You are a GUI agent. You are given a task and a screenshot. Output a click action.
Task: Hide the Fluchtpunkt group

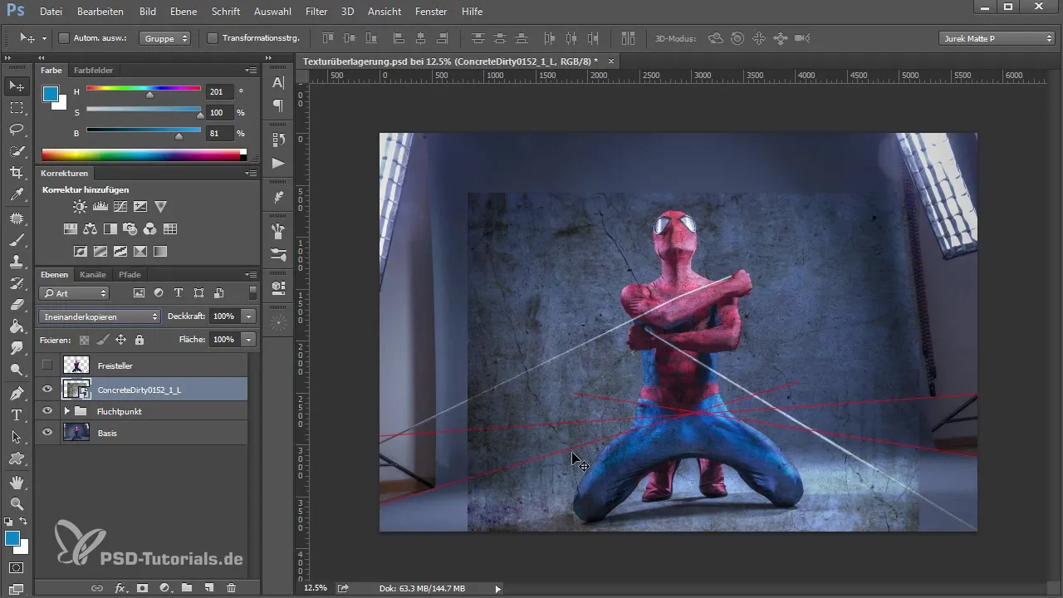47,410
